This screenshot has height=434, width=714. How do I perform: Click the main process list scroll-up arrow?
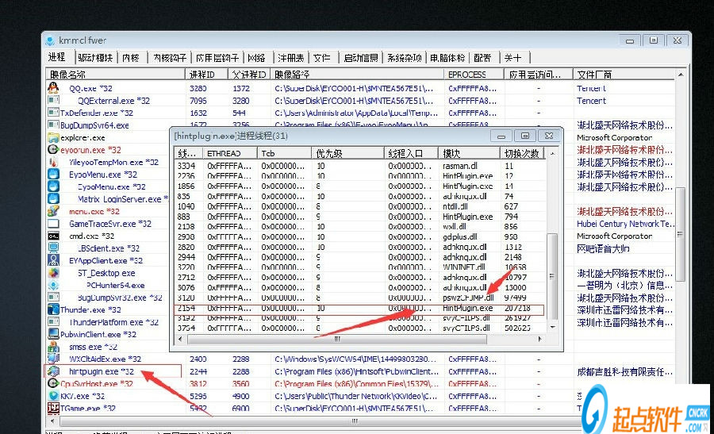click(x=681, y=75)
